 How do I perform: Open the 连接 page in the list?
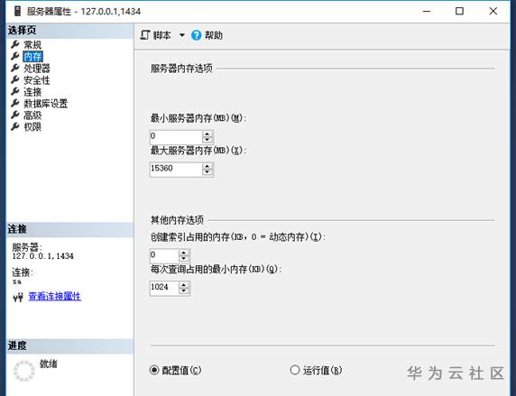[32, 92]
